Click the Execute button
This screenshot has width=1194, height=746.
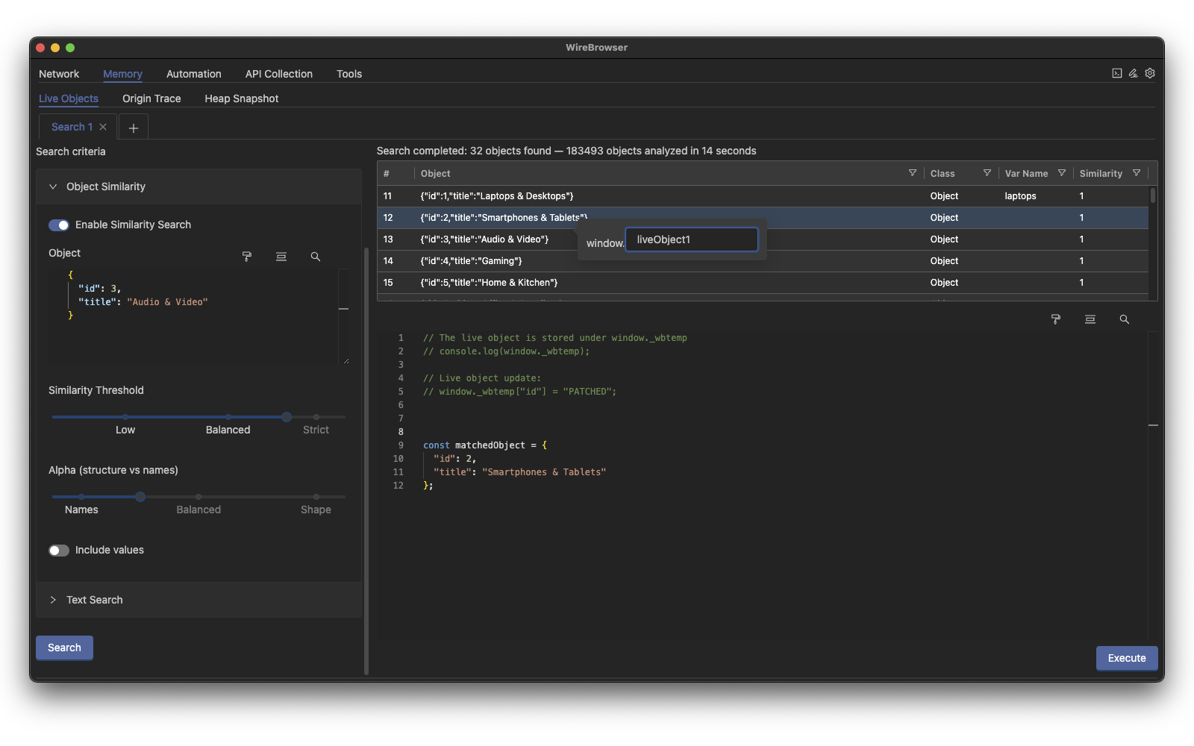pos(1127,658)
